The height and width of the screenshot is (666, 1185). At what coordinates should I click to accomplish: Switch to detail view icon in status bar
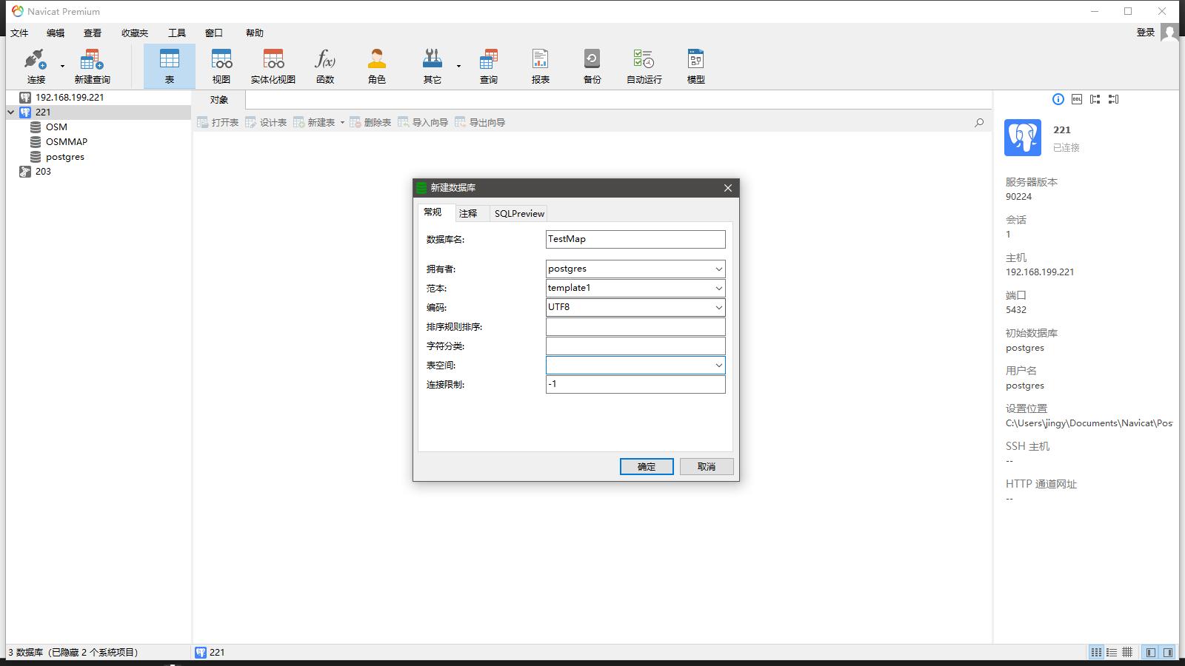coord(1112,652)
